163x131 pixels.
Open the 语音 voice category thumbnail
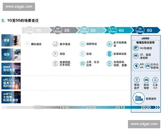point(11,40)
